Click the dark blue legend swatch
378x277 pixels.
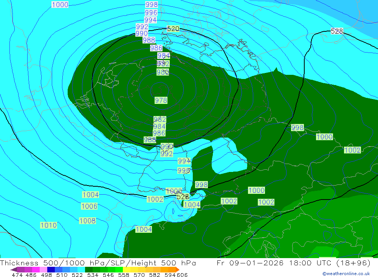pyautogui.click(x=51, y=269)
